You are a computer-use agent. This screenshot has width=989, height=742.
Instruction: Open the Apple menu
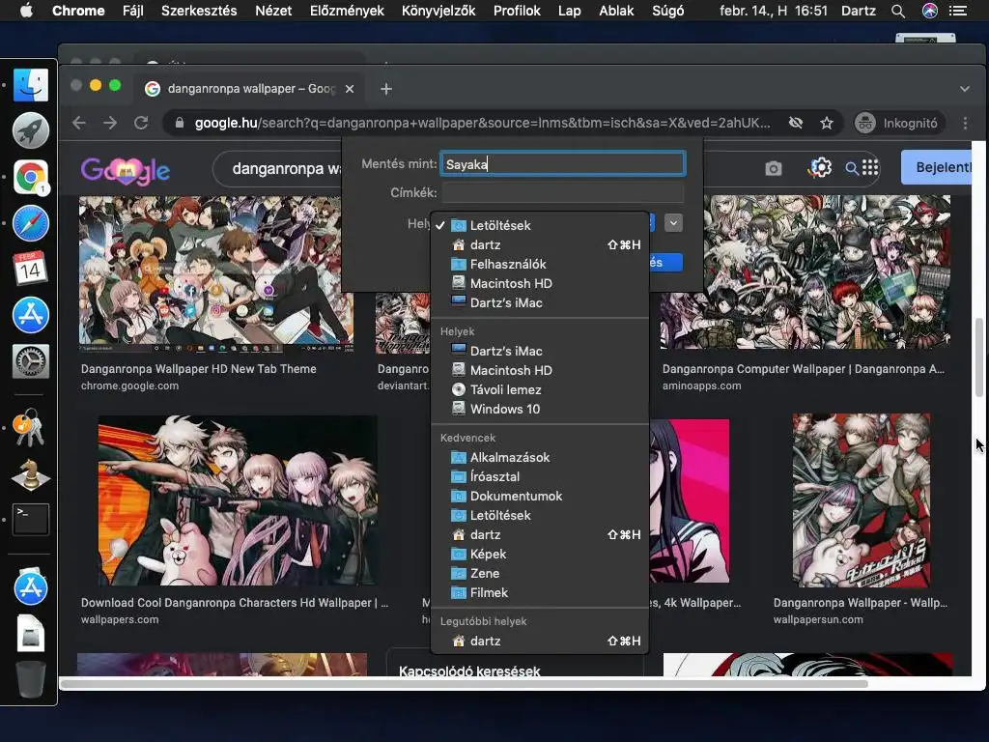coord(26,11)
